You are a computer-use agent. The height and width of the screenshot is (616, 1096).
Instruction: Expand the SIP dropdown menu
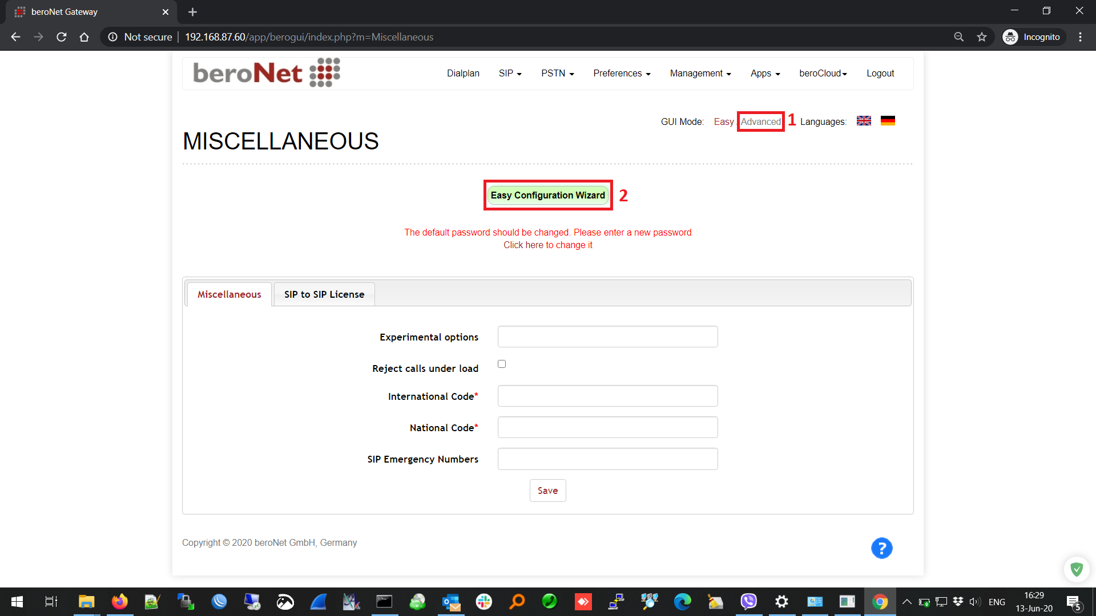coord(510,74)
